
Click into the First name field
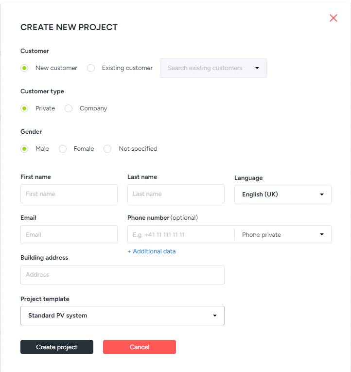(69, 194)
